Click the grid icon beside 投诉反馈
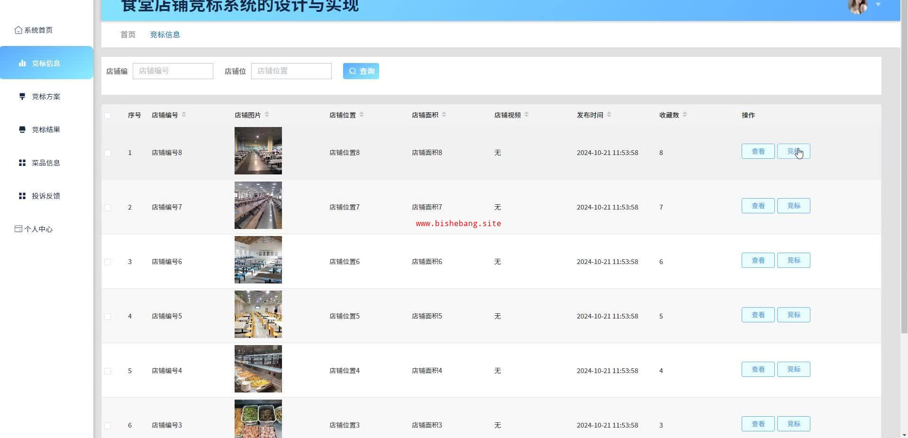Viewport: 908px width, 438px height. point(22,196)
